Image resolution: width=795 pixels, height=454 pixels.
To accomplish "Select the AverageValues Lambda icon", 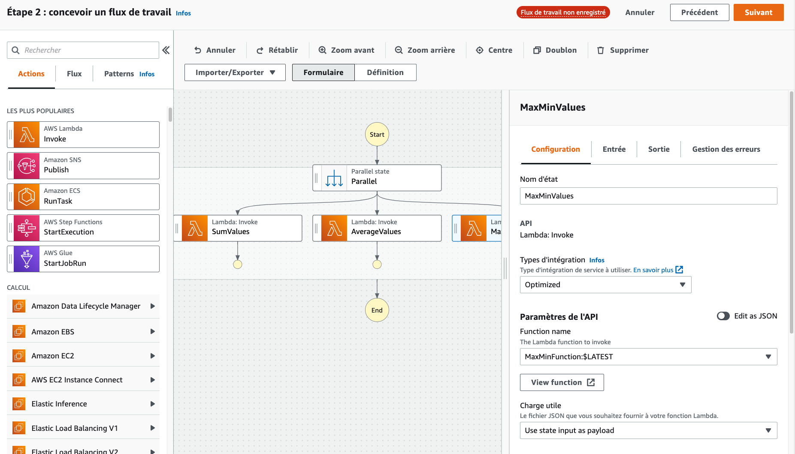I will click(334, 228).
